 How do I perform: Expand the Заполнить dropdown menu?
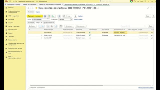click(69, 26)
